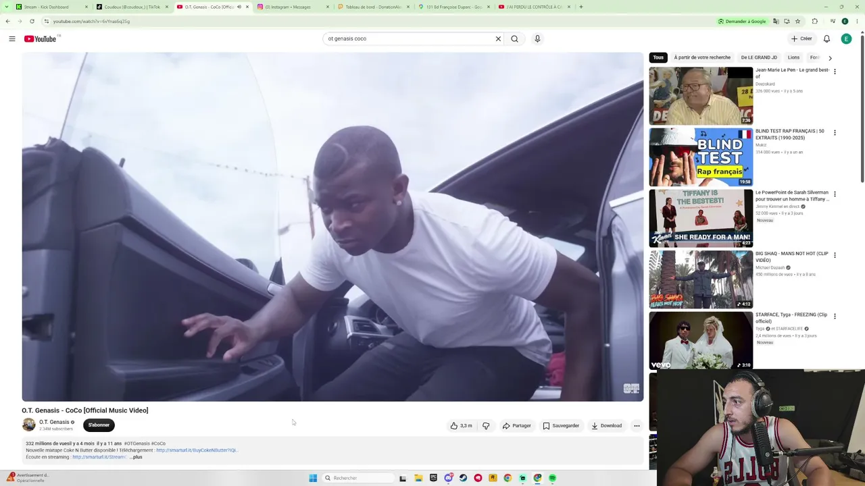
Task: Bookmark this page with the star icon
Action: click(x=798, y=21)
